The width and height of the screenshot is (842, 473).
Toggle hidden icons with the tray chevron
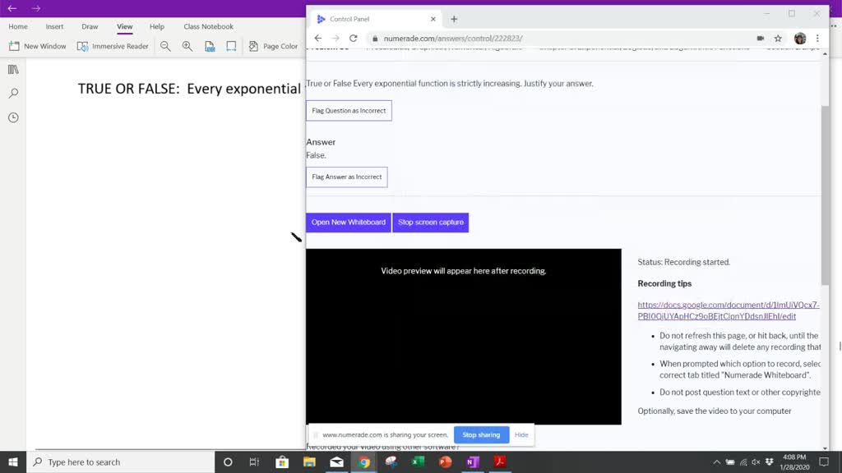point(716,462)
